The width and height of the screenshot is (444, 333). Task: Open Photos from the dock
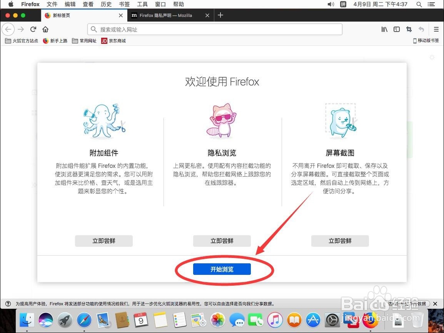pyautogui.click(x=218, y=320)
